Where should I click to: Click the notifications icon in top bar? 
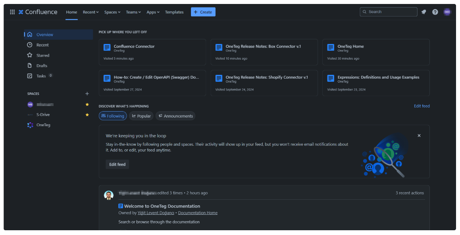click(423, 12)
